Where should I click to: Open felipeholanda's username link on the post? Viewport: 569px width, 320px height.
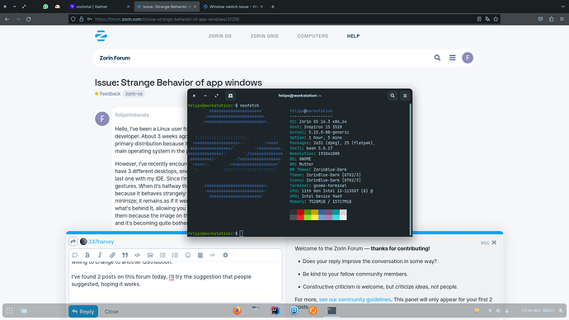coord(132,115)
